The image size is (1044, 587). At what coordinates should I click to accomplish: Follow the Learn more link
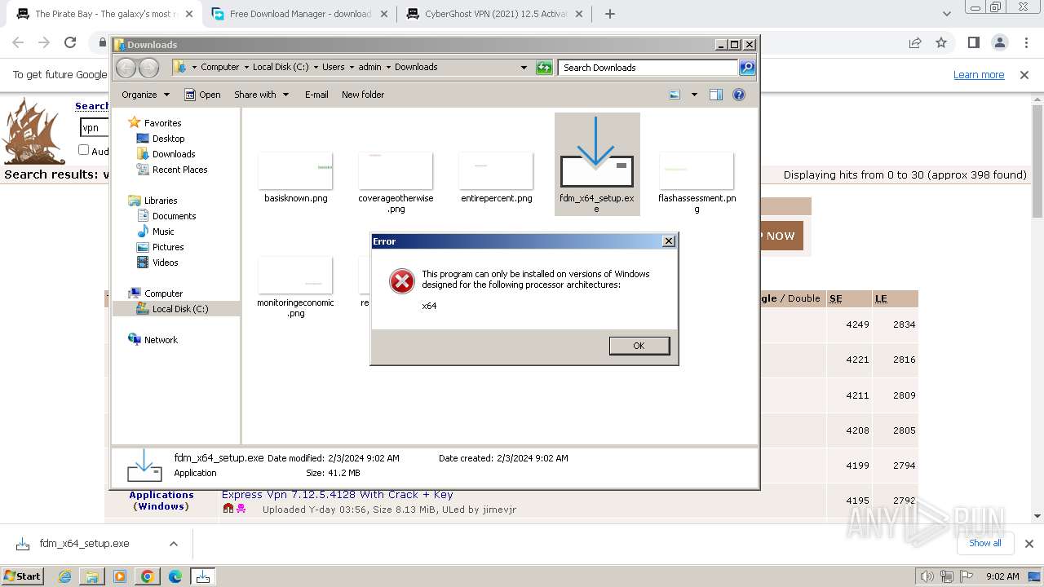pyautogui.click(x=979, y=75)
